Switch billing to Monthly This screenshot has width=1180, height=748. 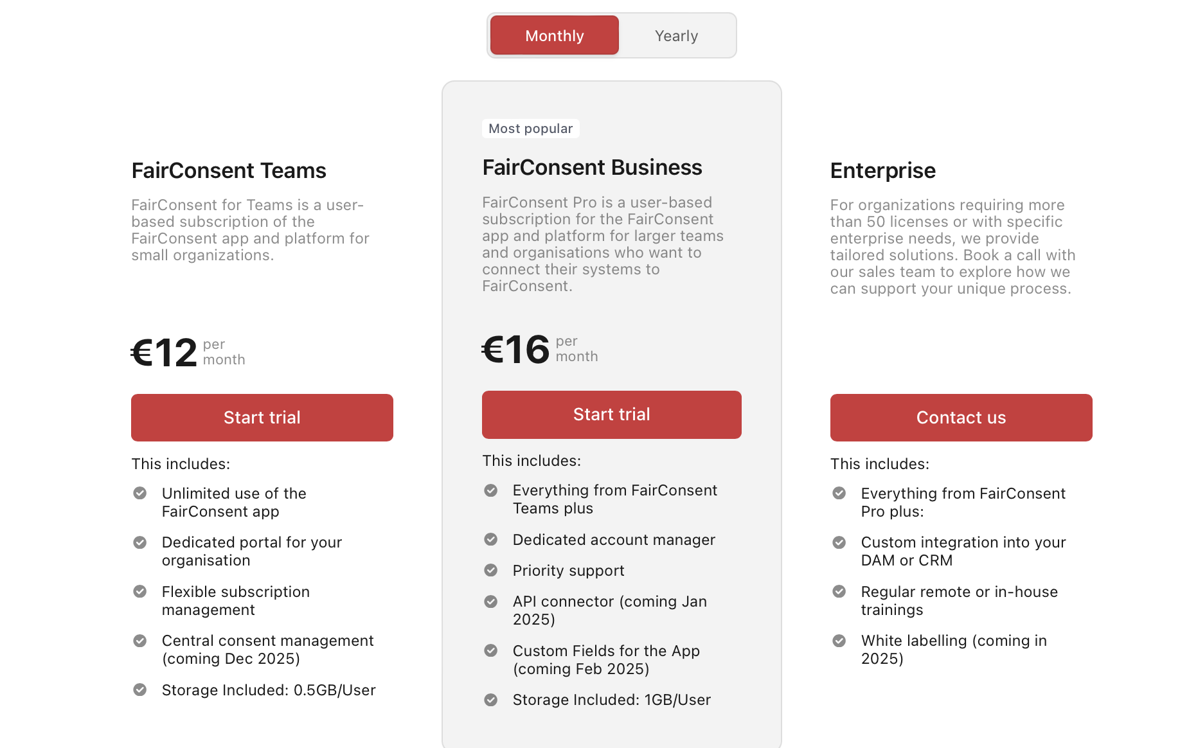554,35
